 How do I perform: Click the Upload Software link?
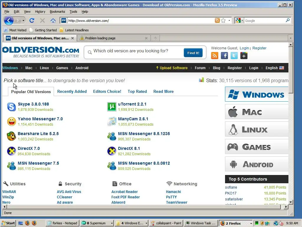[172, 68]
